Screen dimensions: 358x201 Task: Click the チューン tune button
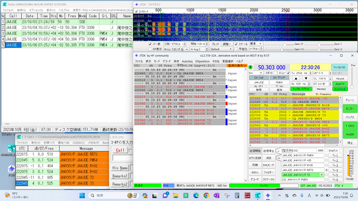point(350,100)
